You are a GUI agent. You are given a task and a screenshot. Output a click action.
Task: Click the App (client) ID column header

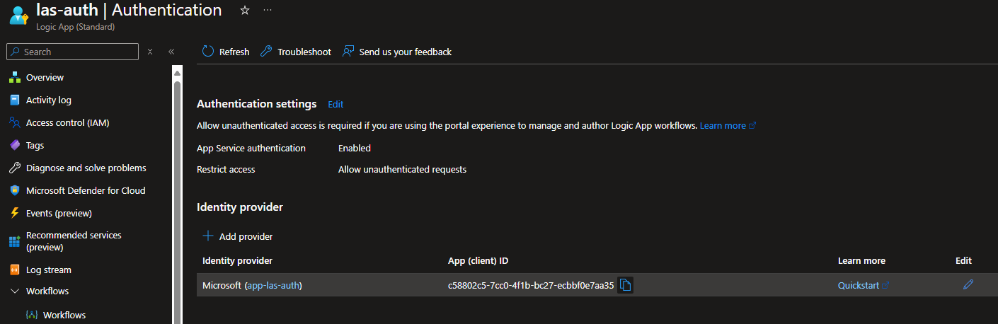pyautogui.click(x=478, y=261)
